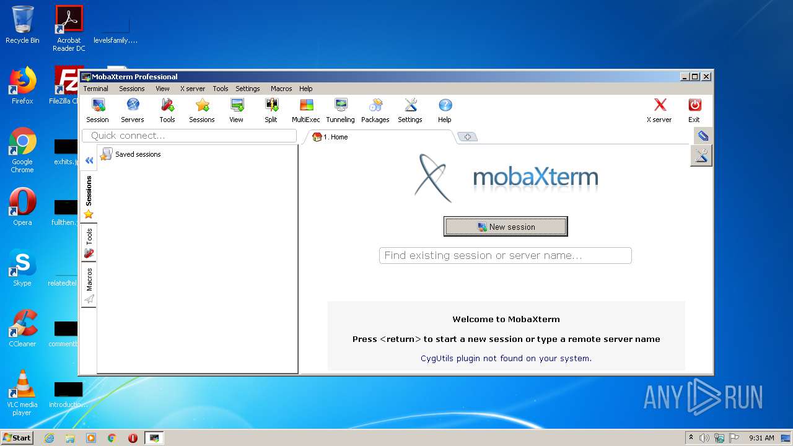The height and width of the screenshot is (446, 793).
Task: Open the View menu
Action: tap(162, 89)
